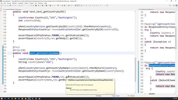Image resolution: width=178 pixels, height=100 pixels.
Task: Open the Project menu
Action: (31, 3)
